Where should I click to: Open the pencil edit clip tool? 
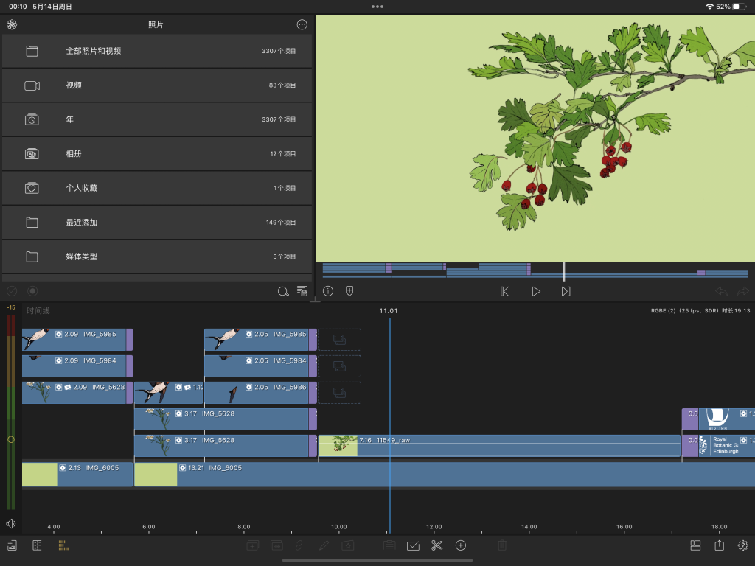[324, 545]
